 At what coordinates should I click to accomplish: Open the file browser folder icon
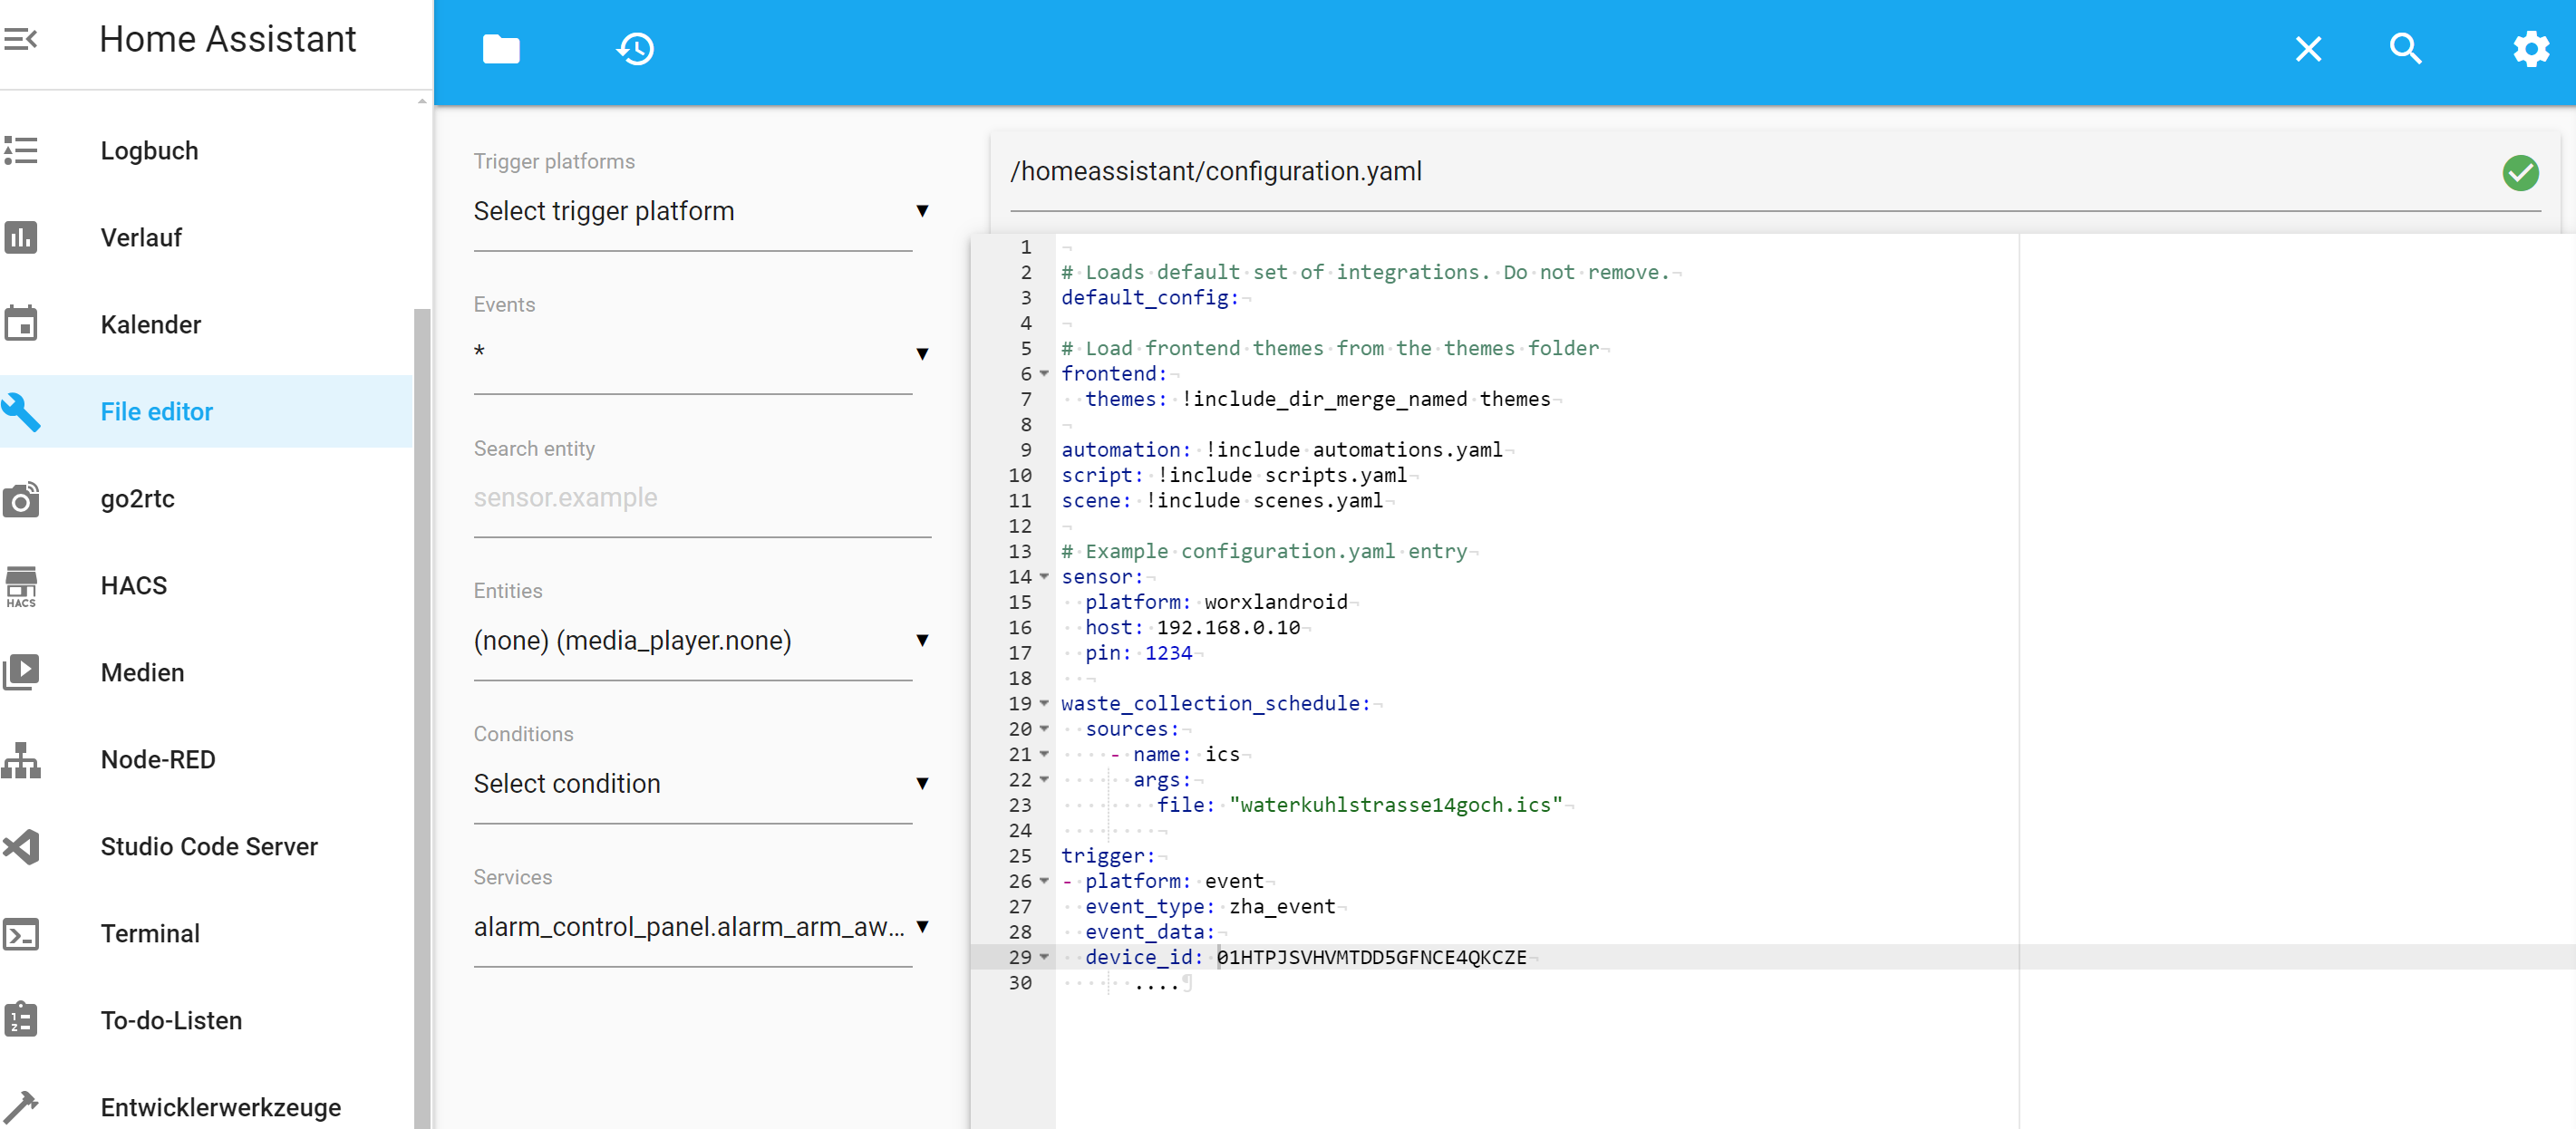point(501,49)
